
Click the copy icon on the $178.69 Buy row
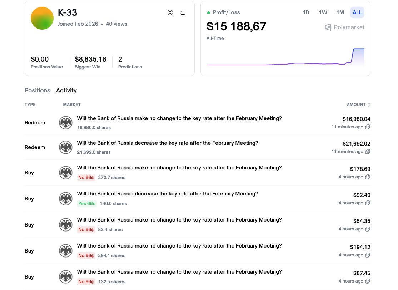tap(368, 177)
